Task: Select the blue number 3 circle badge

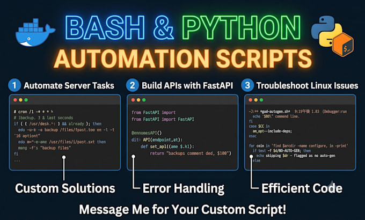Action: [247, 85]
